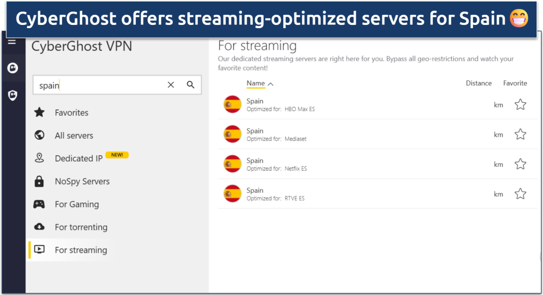This screenshot has width=543, height=295.
Task: Favorite the HBO Max ES Spain server
Action: [520, 105]
